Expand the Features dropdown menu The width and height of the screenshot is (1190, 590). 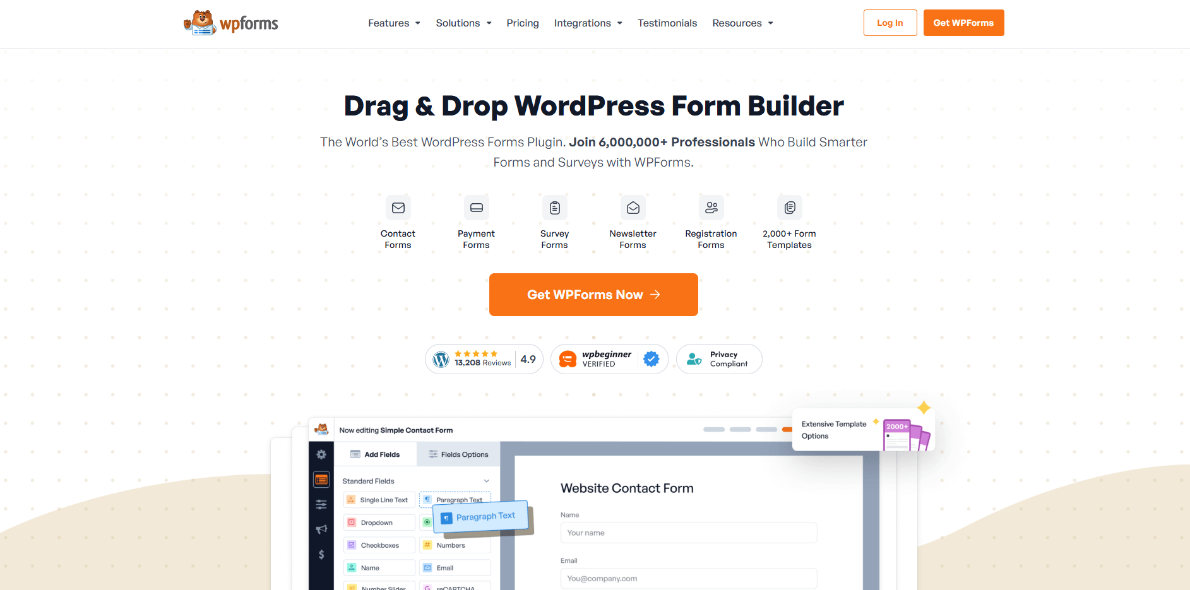[394, 23]
